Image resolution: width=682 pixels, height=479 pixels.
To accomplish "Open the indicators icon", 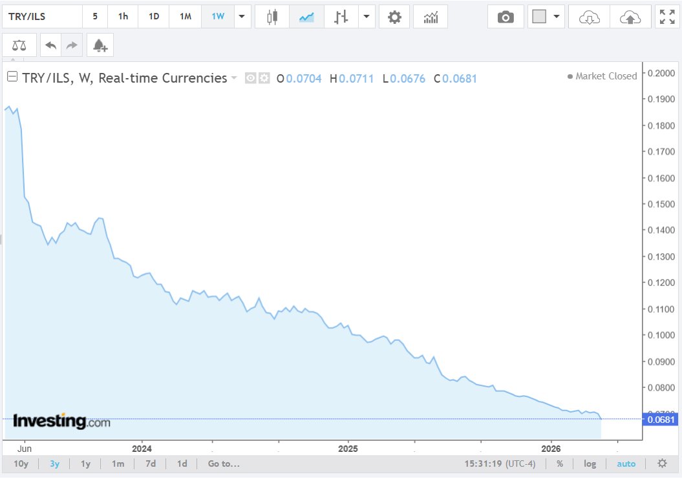I will click(431, 17).
